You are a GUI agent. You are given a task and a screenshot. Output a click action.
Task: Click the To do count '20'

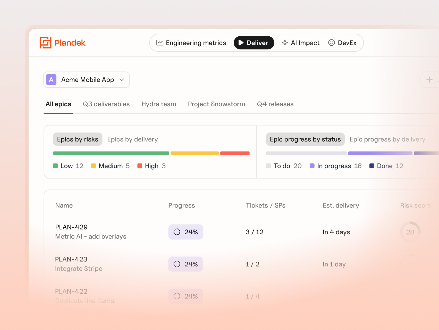pyautogui.click(x=298, y=166)
